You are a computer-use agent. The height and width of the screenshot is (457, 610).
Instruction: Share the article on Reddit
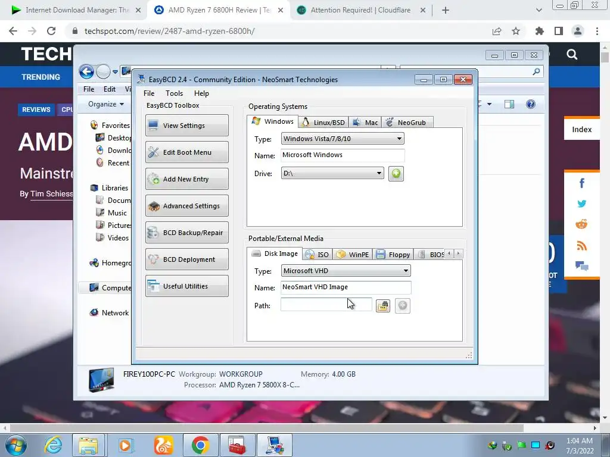tap(581, 224)
